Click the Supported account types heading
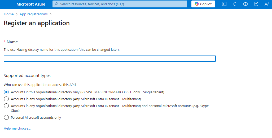 [x=27, y=76]
